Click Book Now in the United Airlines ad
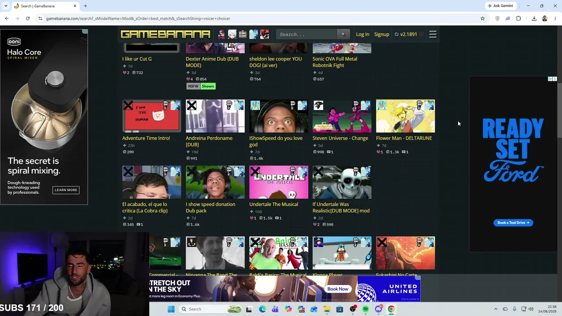This screenshot has height=316, width=562. 338,289
